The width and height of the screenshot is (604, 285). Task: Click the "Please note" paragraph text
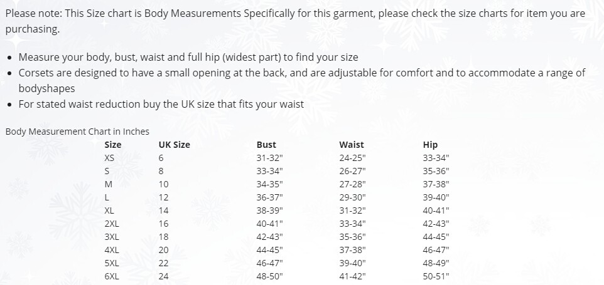point(295,14)
